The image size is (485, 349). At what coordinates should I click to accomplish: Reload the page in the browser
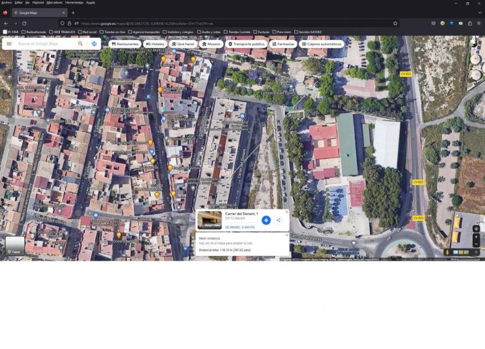pos(24,23)
